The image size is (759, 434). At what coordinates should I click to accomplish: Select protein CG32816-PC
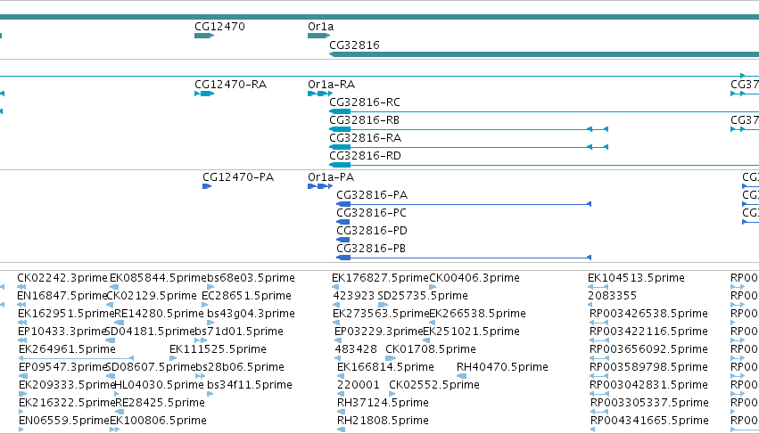click(371, 213)
